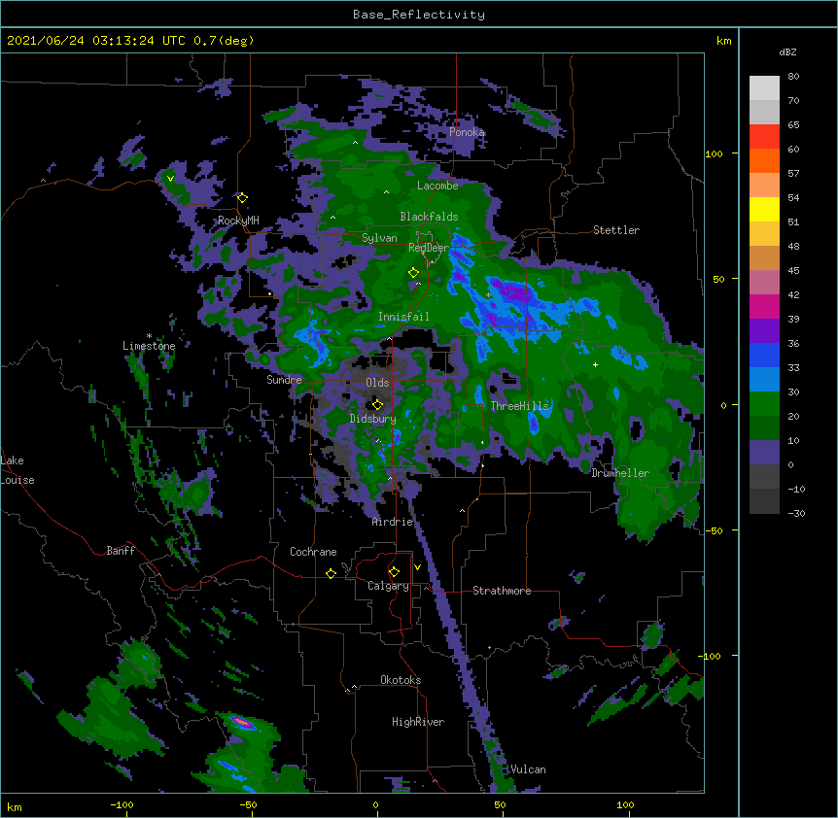
Task: Click the km unit label at bottom left
Action: (15, 806)
